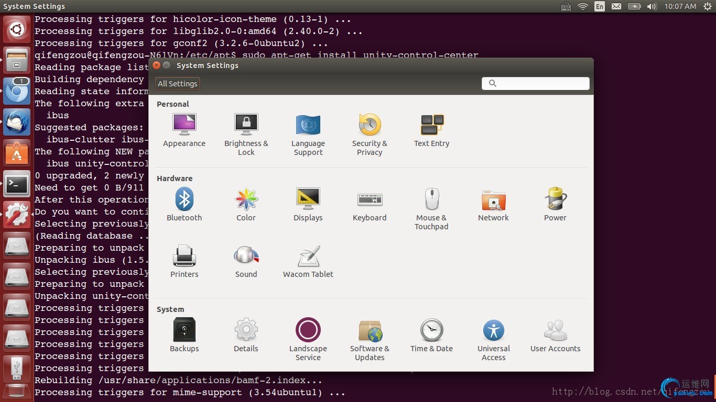This screenshot has height=402, width=716.
Task: Open User Accounts settings
Action: tap(555, 336)
